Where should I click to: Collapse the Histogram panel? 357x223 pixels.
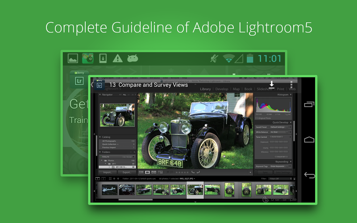click(291, 95)
